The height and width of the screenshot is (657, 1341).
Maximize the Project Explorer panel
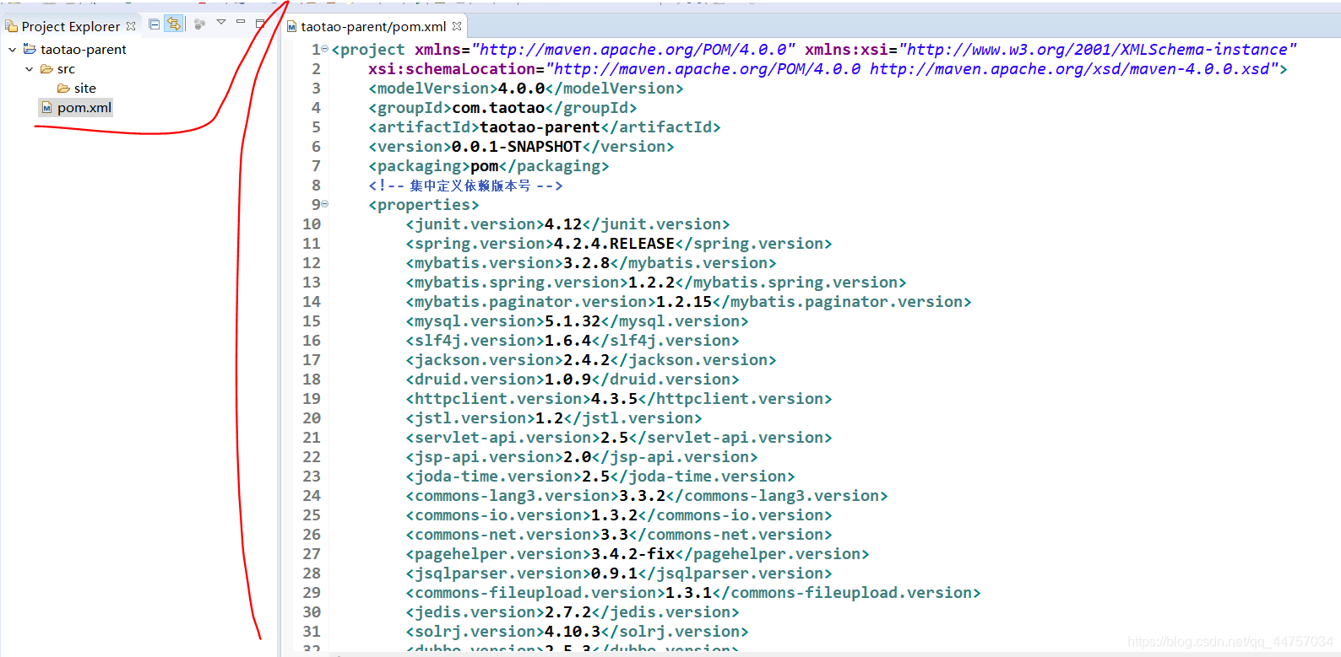(x=260, y=24)
